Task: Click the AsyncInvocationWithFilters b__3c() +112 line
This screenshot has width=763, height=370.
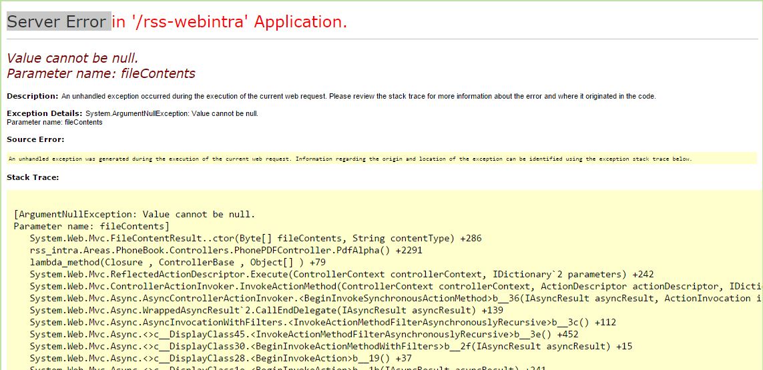Action: (x=322, y=323)
